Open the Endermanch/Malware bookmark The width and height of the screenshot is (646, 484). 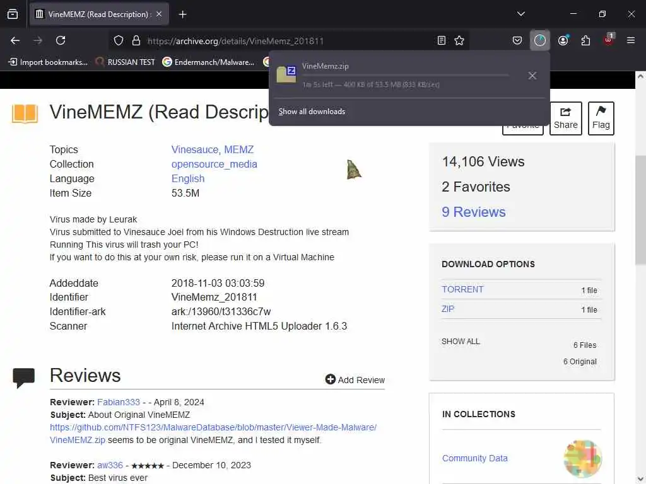[x=208, y=62]
